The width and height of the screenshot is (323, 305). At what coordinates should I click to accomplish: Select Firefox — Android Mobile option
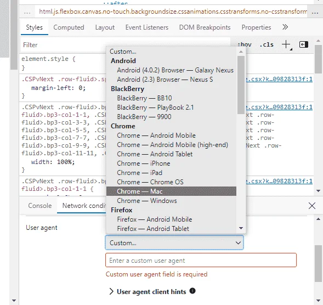(x=171, y=219)
